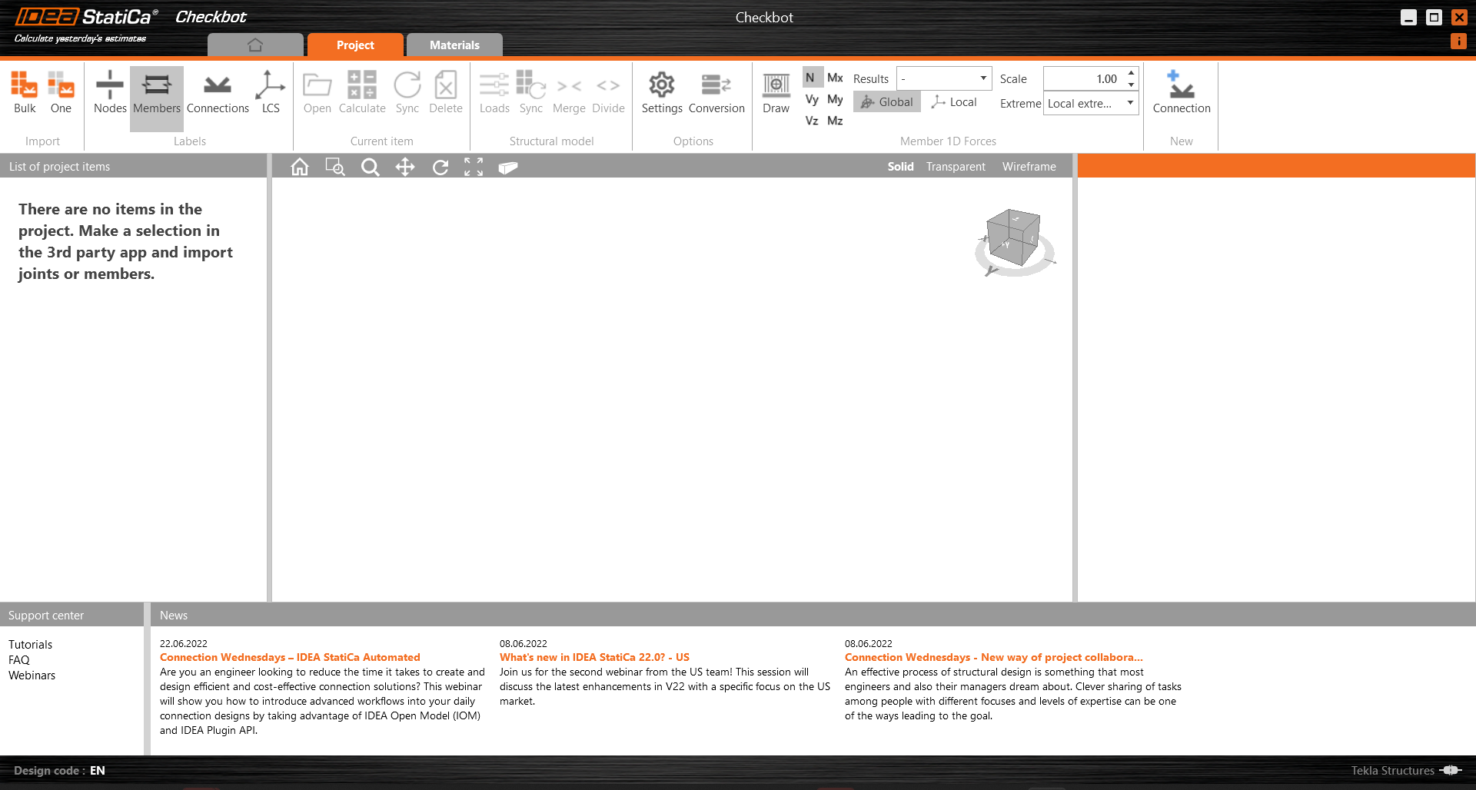Screen dimensions: 1476x790
Task: Click the new Connection icon
Action: (1181, 92)
